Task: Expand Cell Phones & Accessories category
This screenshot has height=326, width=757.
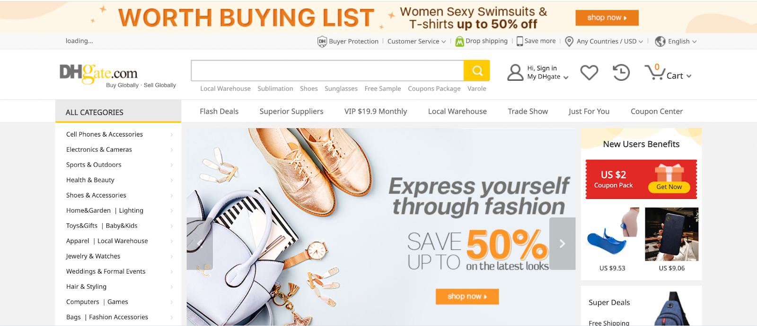Action: pyautogui.click(x=118, y=134)
